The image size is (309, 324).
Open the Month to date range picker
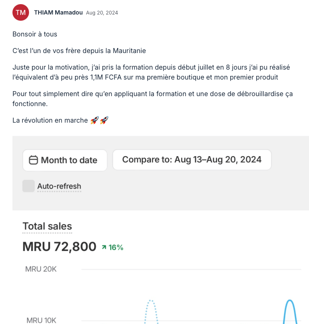pos(65,160)
